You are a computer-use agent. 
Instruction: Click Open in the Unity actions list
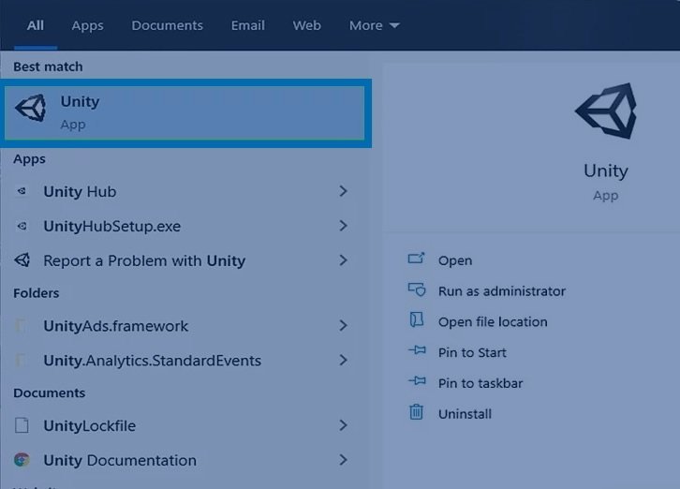pos(455,260)
